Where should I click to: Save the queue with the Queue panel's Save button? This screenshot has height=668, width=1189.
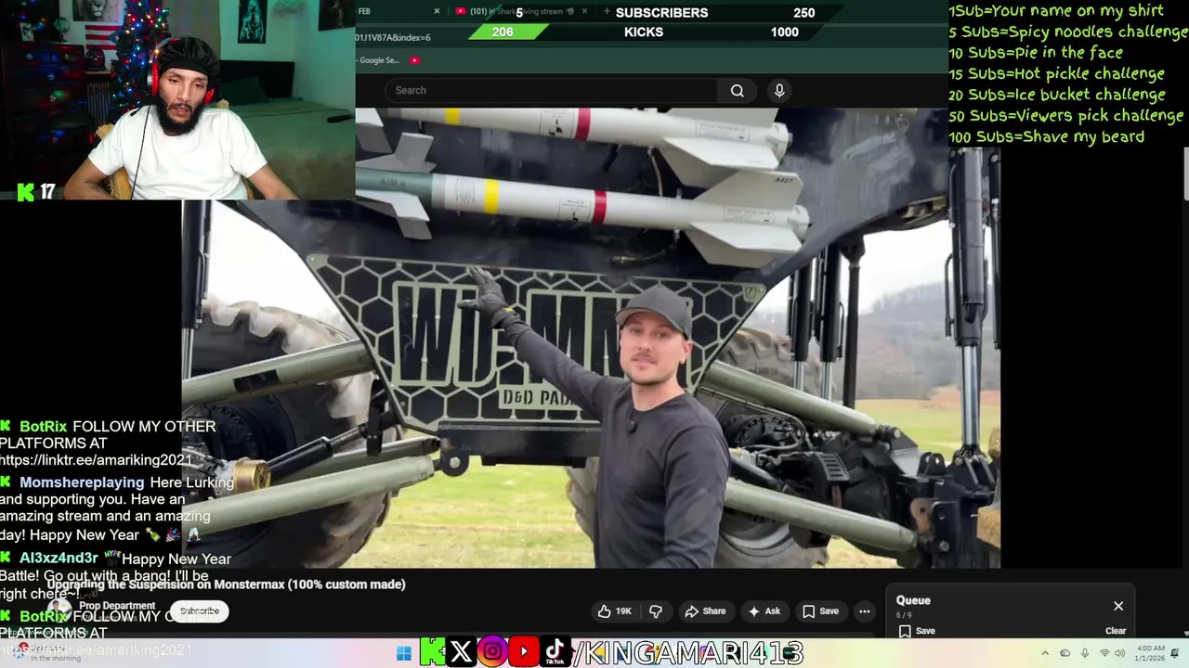(917, 631)
